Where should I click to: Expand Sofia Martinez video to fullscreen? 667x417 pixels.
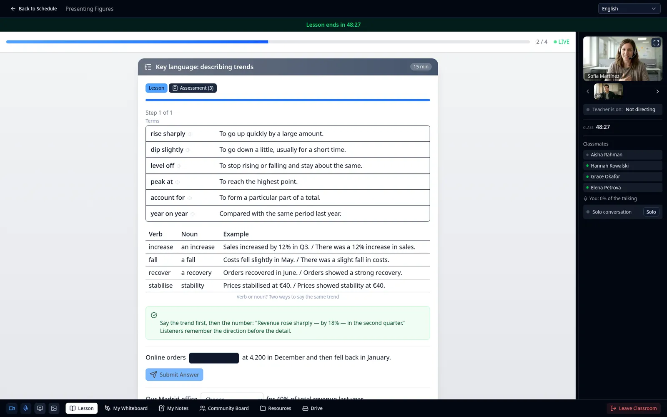656,43
